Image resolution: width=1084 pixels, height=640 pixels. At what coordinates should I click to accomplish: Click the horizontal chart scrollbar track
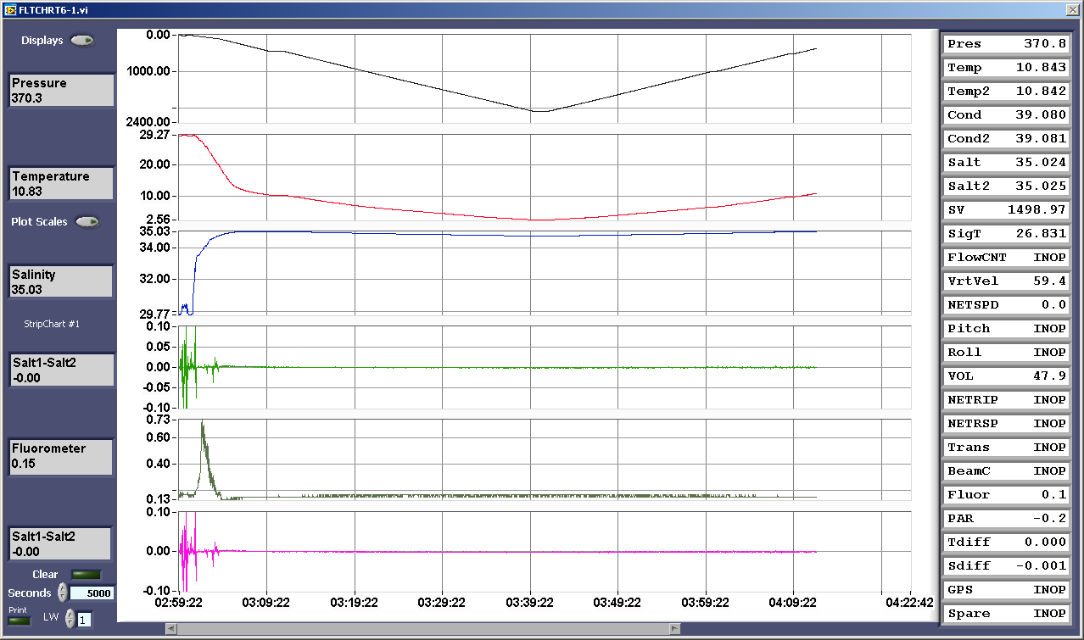[423, 628]
